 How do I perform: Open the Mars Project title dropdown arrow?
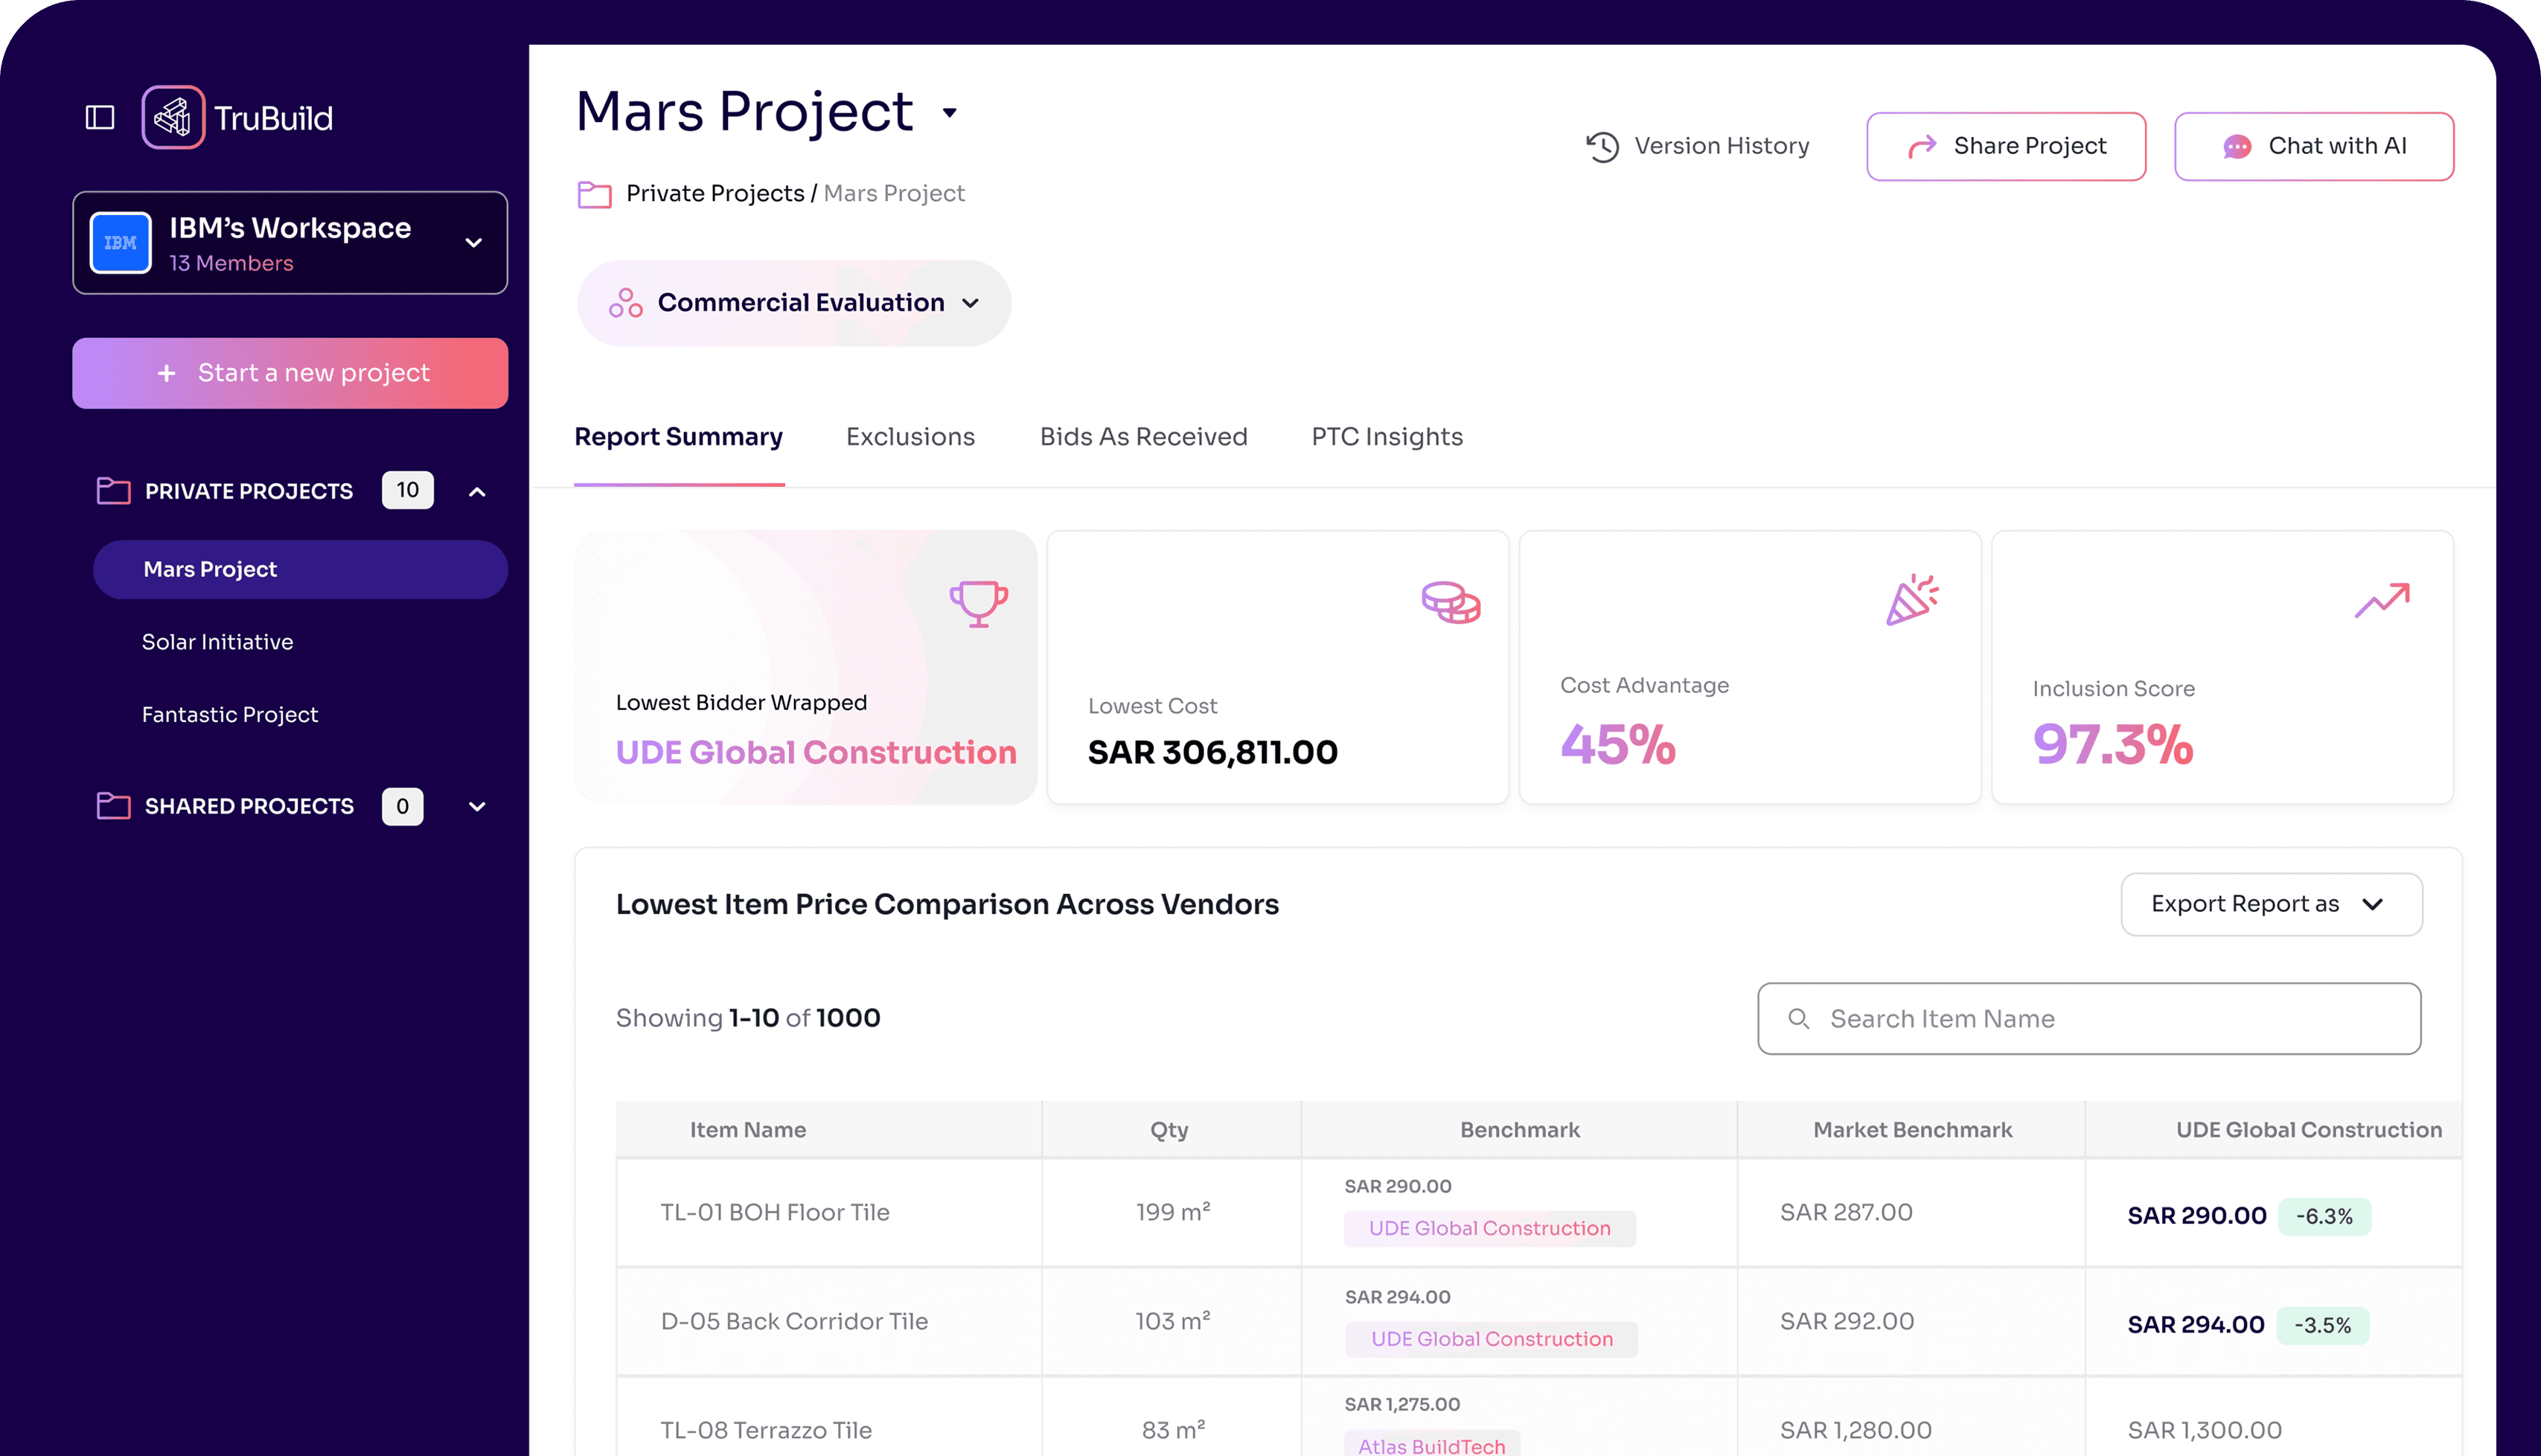pos(950,113)
